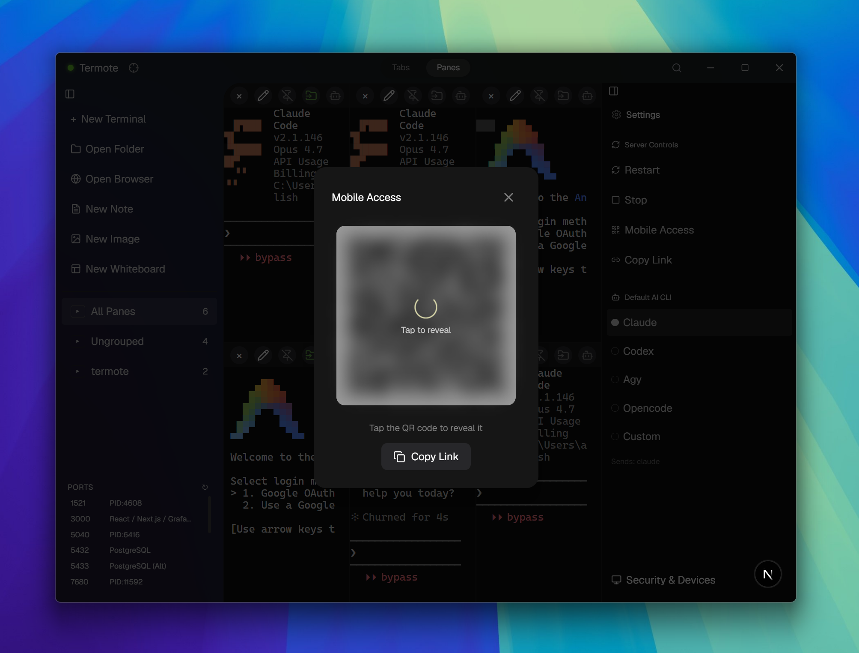This screenshot has height=653, width=859.
Task: Select port 5433 PostgreSQL (Alt) row
Action: 137,566
